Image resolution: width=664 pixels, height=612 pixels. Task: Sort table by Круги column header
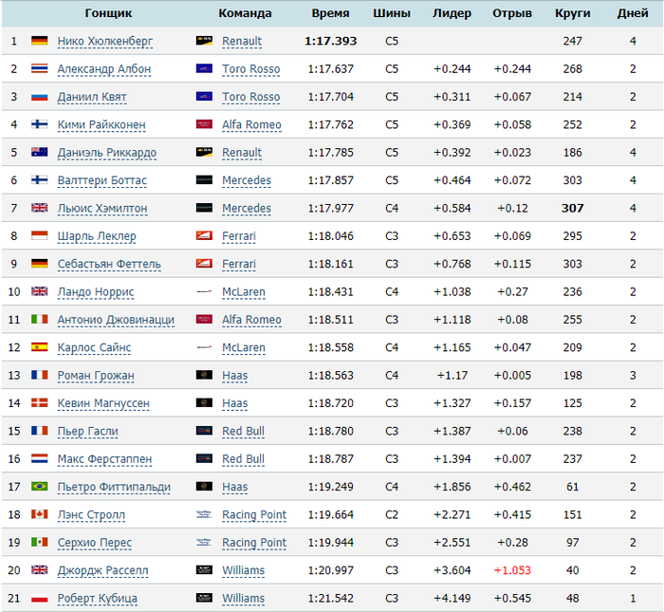[572, 13]
